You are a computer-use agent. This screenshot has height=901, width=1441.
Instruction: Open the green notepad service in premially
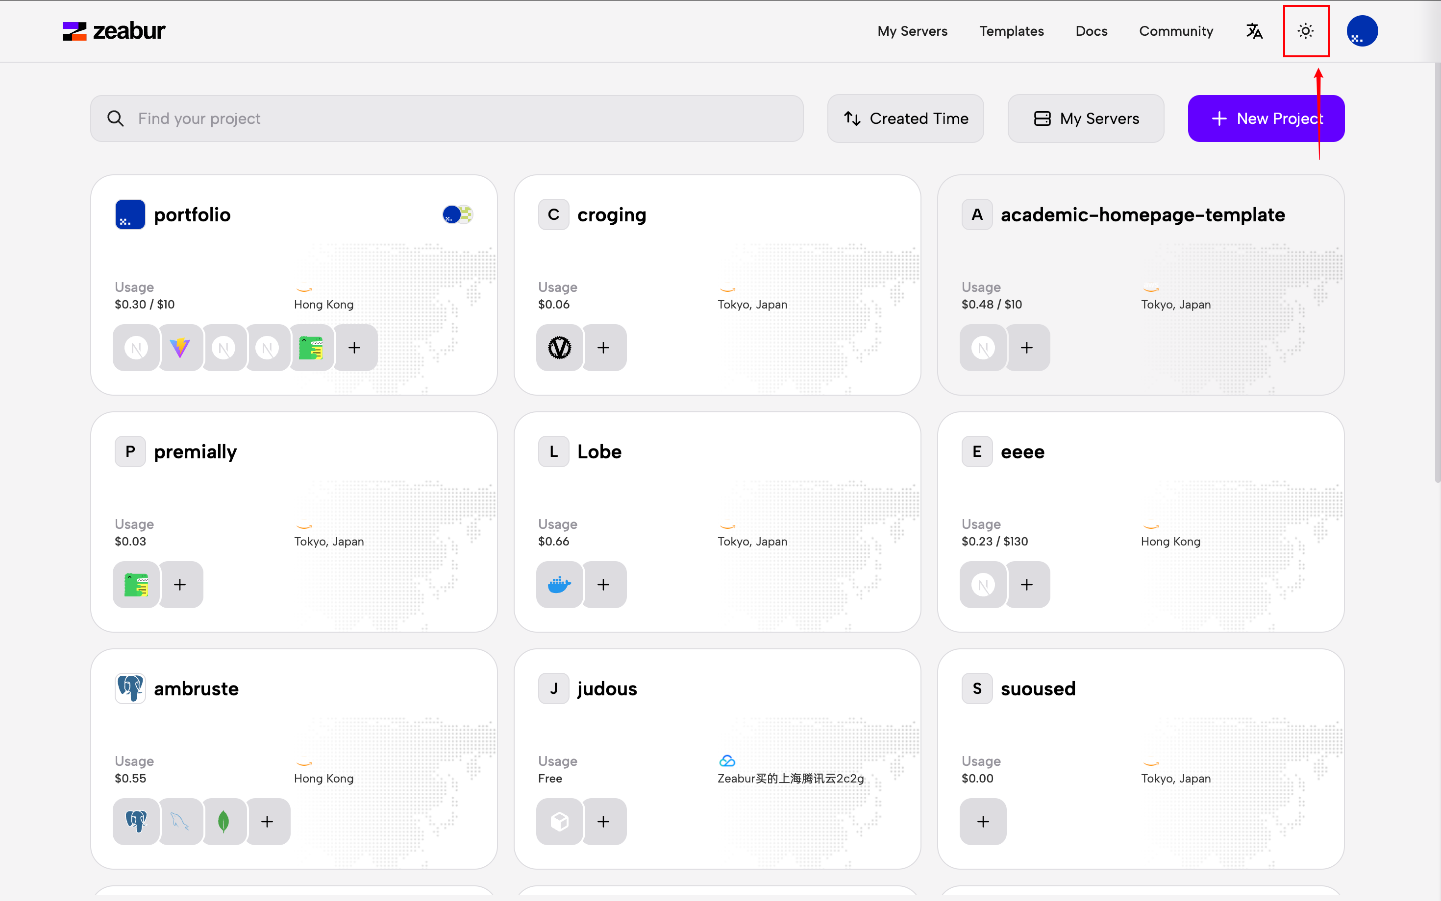click(x=136, y=585)
